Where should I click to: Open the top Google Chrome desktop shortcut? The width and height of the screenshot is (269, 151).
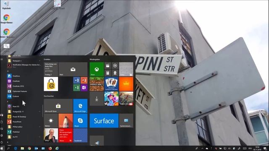(x=6, y=19)
